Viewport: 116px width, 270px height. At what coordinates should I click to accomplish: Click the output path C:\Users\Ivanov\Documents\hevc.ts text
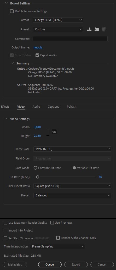click(x=51, y=69)
